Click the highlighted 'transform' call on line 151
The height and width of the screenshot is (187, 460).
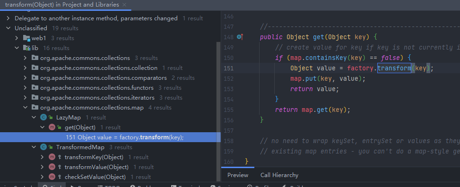[394, 68]
